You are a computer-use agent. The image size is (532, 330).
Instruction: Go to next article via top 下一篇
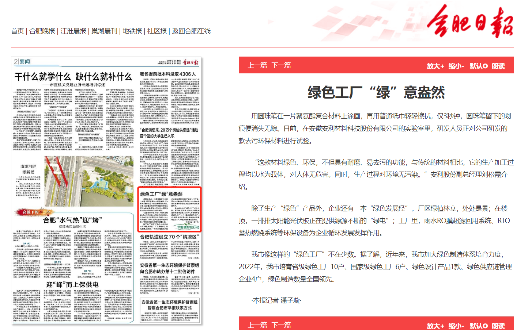pyautogui.click(x=281, y=65)
